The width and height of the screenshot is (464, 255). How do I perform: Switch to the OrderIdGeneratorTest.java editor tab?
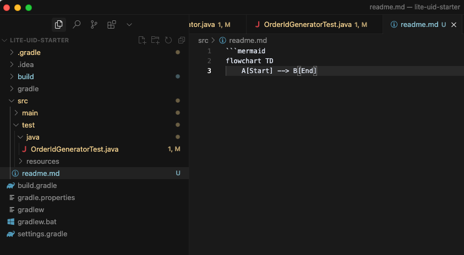tap(314, 25)
